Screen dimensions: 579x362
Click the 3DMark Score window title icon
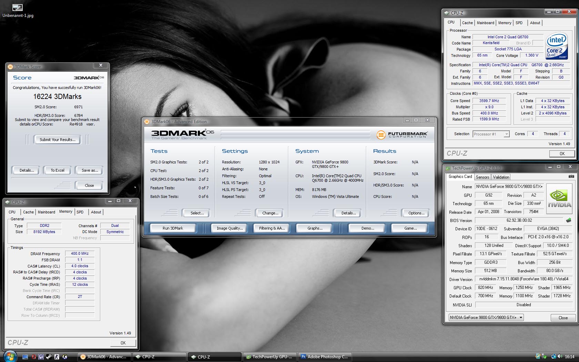[x=10, y=67]
